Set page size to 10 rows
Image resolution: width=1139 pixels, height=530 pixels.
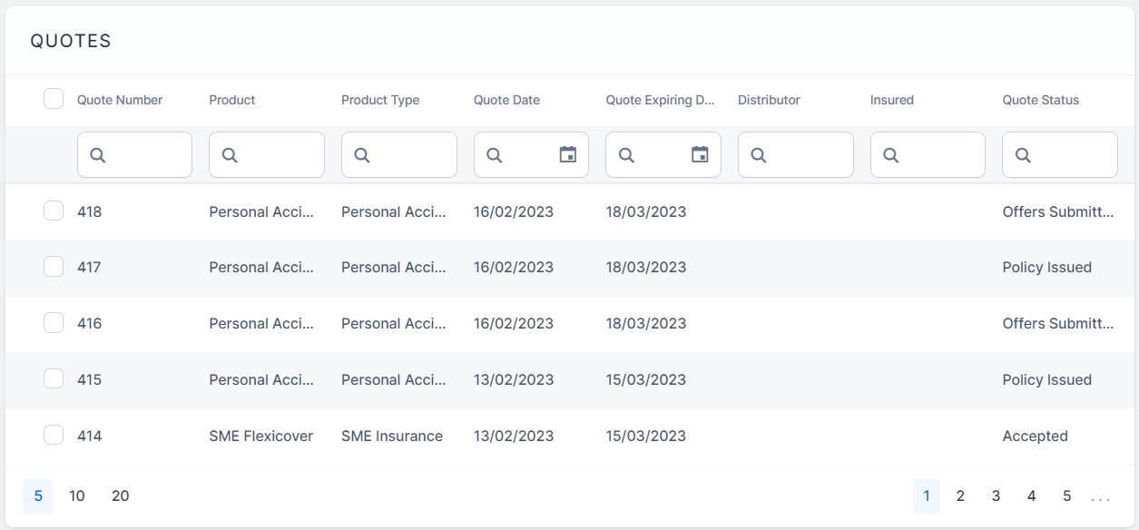click(77, 496)
